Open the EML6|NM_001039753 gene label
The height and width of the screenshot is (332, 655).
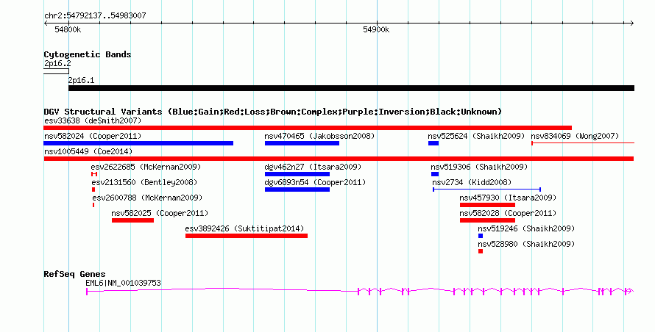(x=123, y=283)
